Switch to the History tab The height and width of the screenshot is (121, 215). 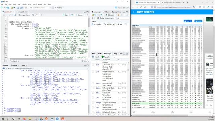coord(107,12)
